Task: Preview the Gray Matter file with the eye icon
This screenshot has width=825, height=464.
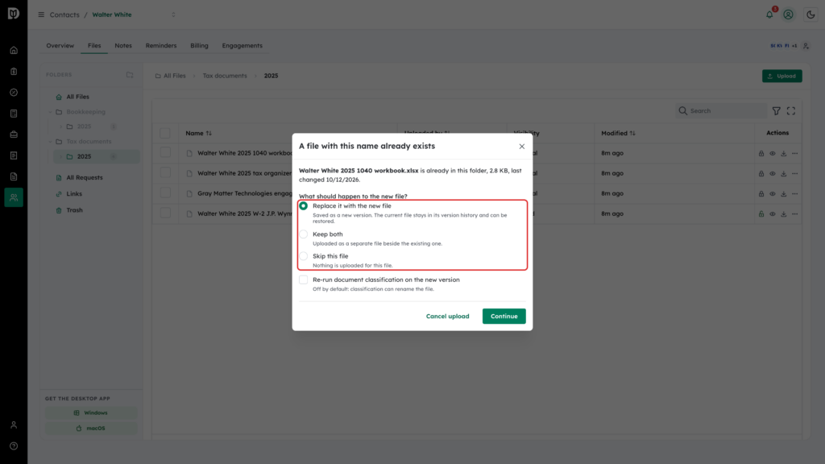Action: point(773,193)
